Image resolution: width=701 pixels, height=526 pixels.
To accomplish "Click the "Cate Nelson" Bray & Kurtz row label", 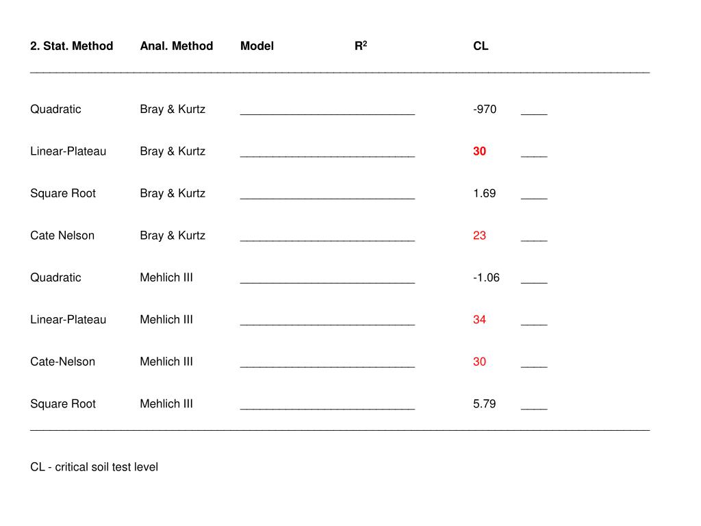I will (62, 236).
